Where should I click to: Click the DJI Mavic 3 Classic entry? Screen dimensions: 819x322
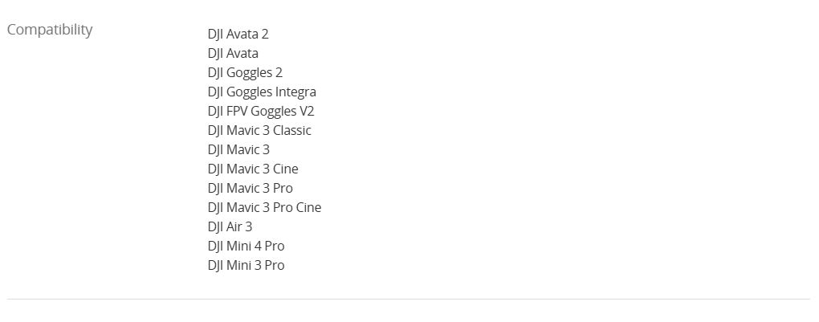click(259, 130)
